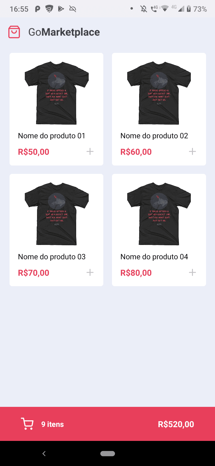
Task: Select the "Nome do produto 01" title
Action: coord(52,136)
